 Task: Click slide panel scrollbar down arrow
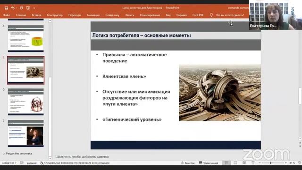(x=50, y=158)
